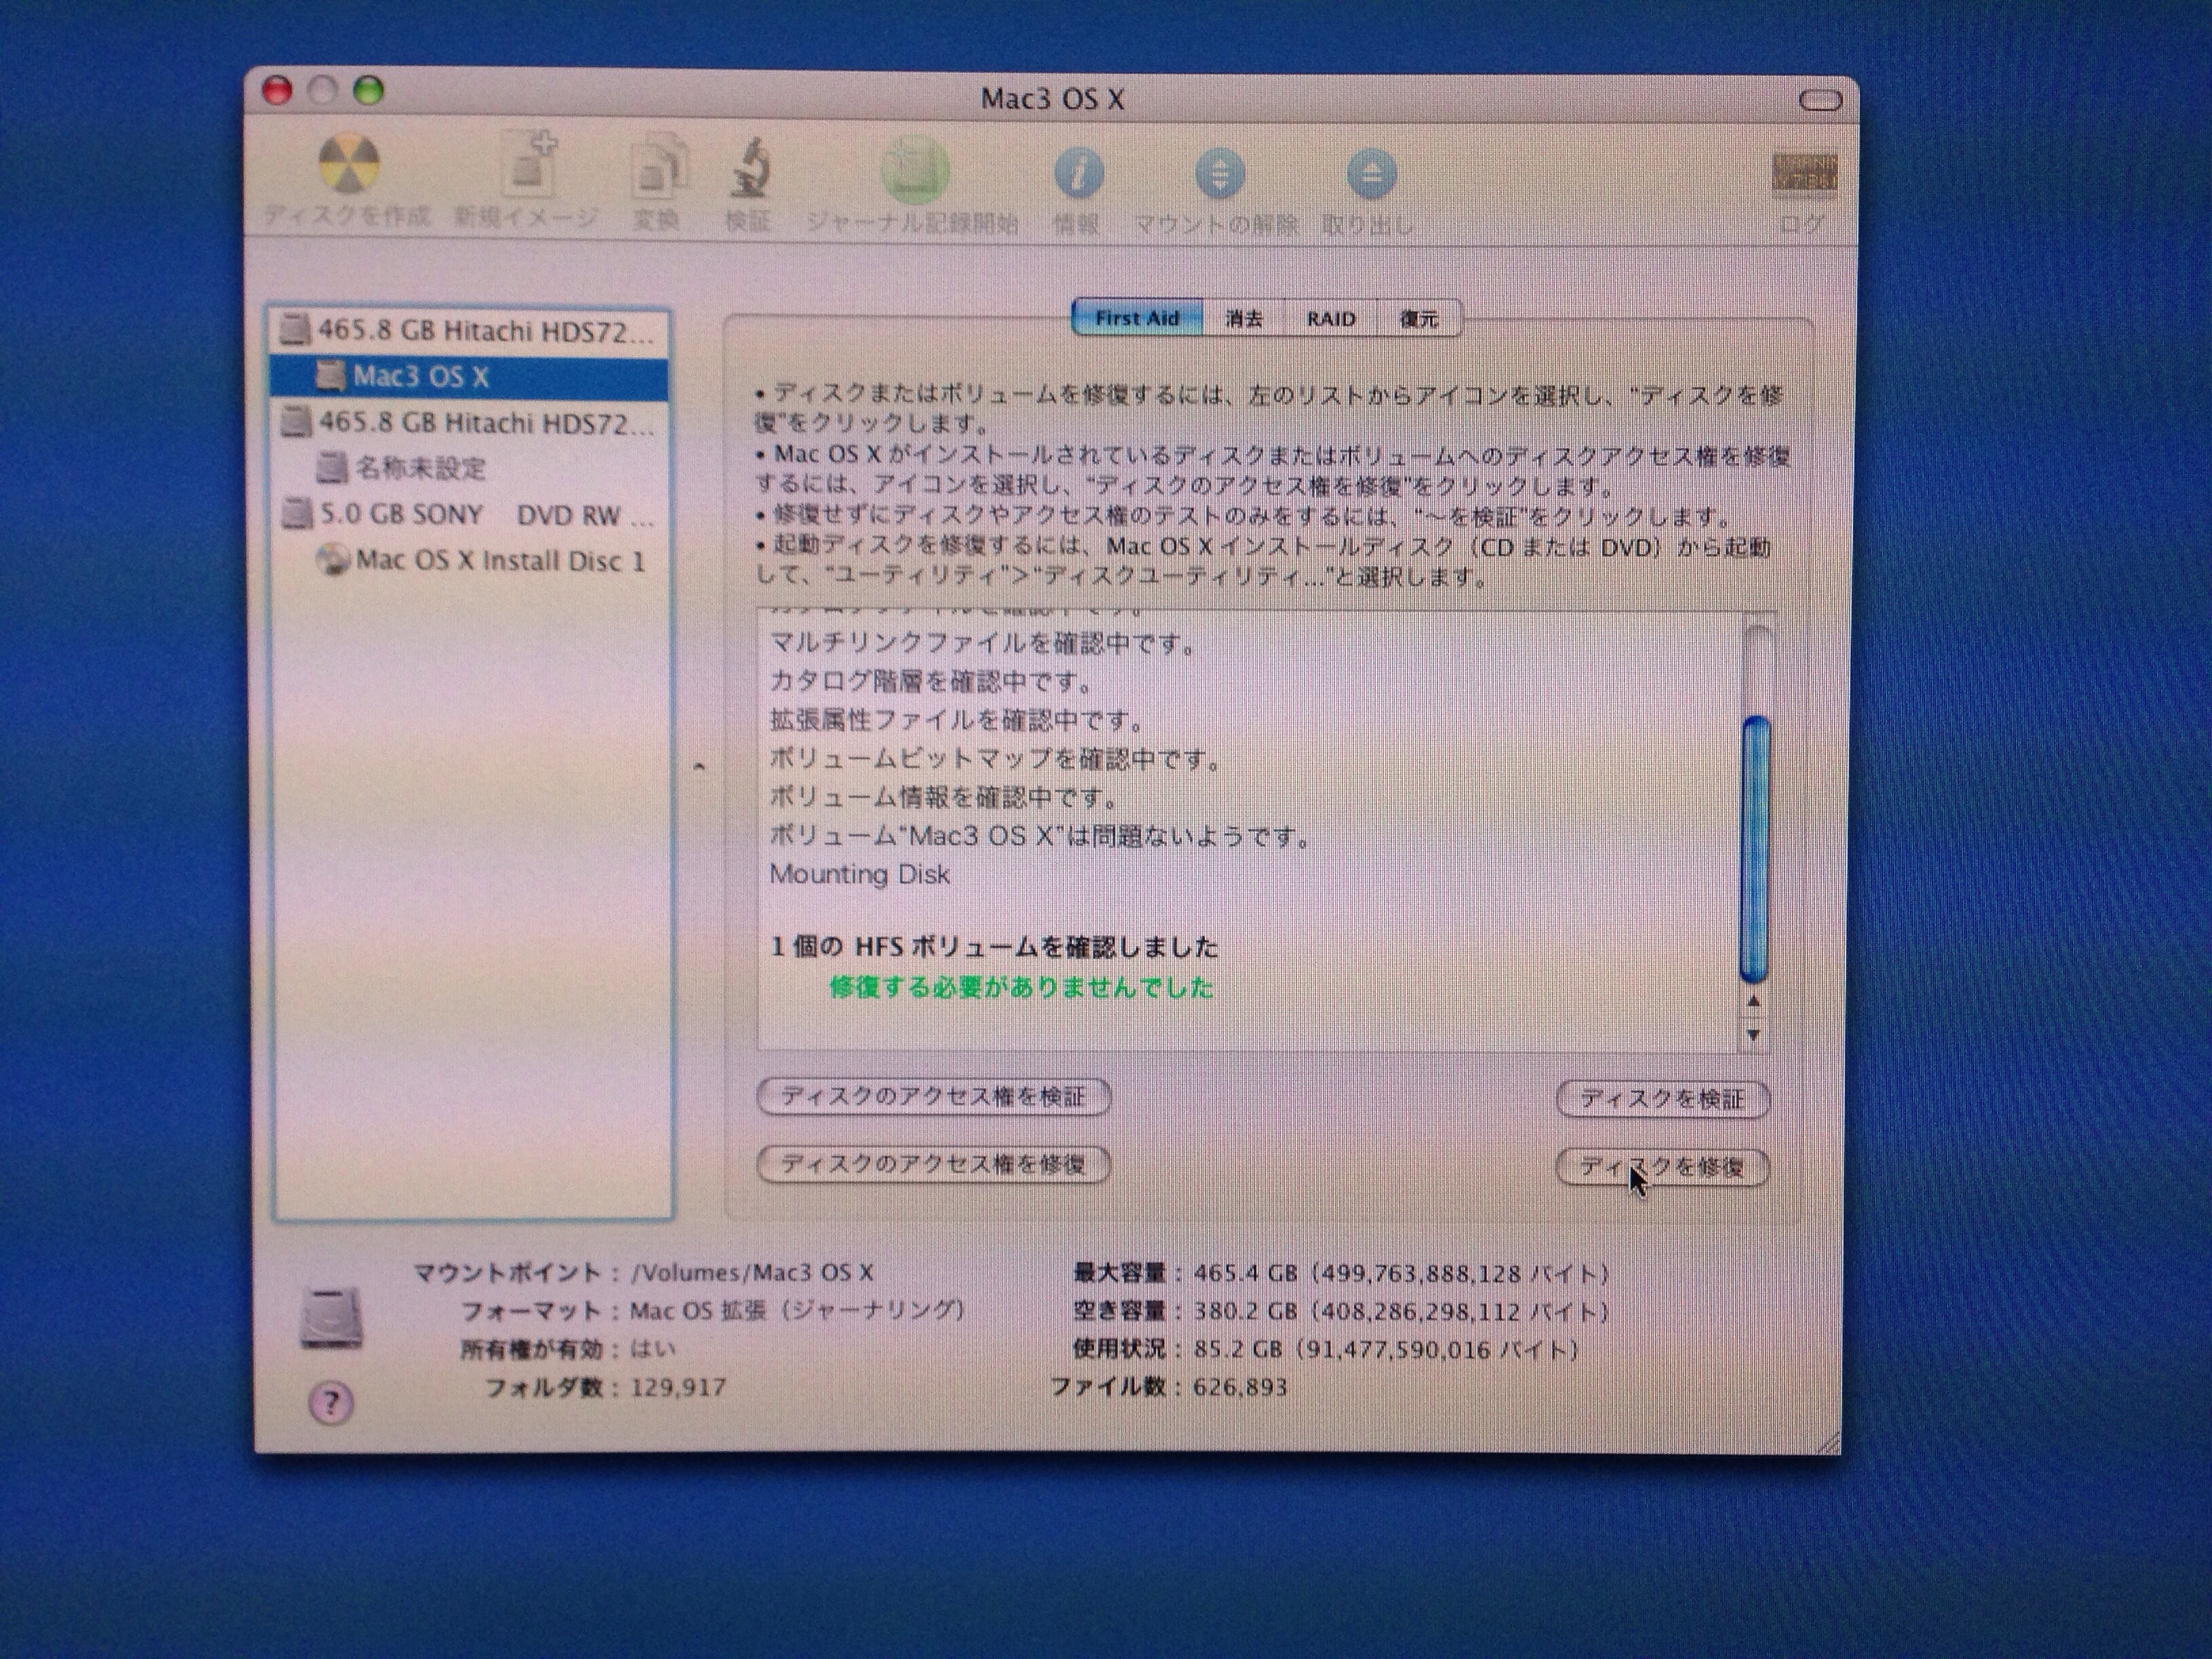The image size is (2212, 1659).
Task: Switch to the First Aid tab
Action: (x=1137, y=318)
